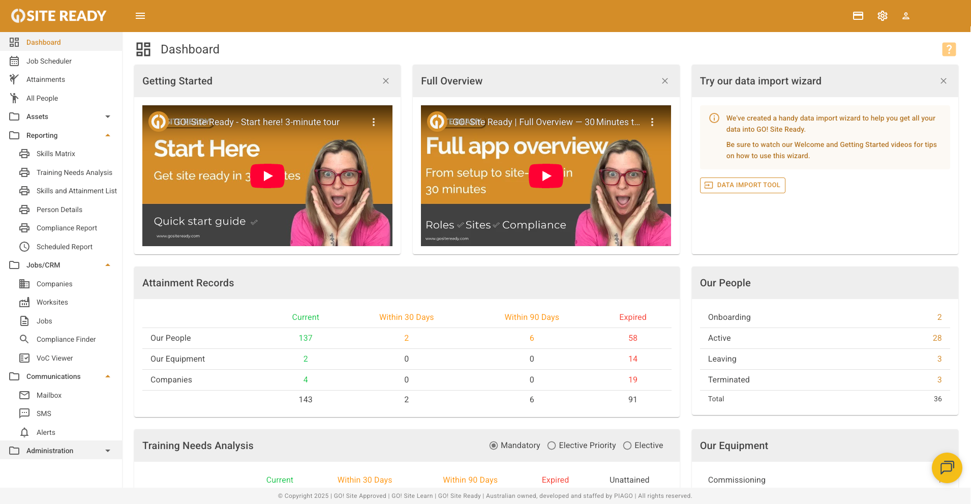Open the billing card icon in header
The height and width of the screenshot is (504, 971).
point(858,16)
